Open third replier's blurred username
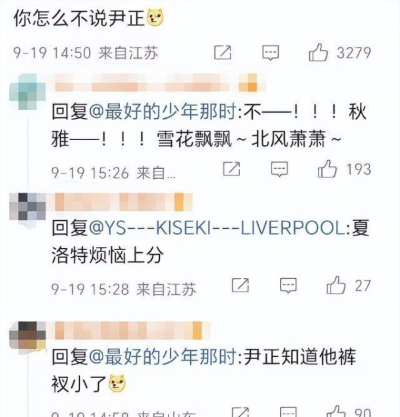Viewport: 400px width, 417px height. coord(132,330)
